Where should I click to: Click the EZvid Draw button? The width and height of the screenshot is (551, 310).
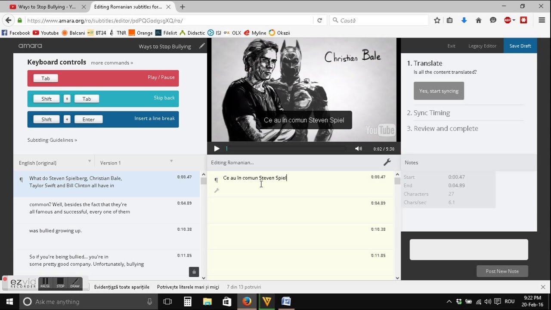point(75,282)
